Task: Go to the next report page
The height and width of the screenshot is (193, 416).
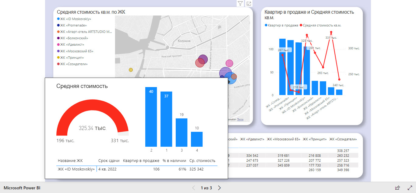Action: [219, 188]
